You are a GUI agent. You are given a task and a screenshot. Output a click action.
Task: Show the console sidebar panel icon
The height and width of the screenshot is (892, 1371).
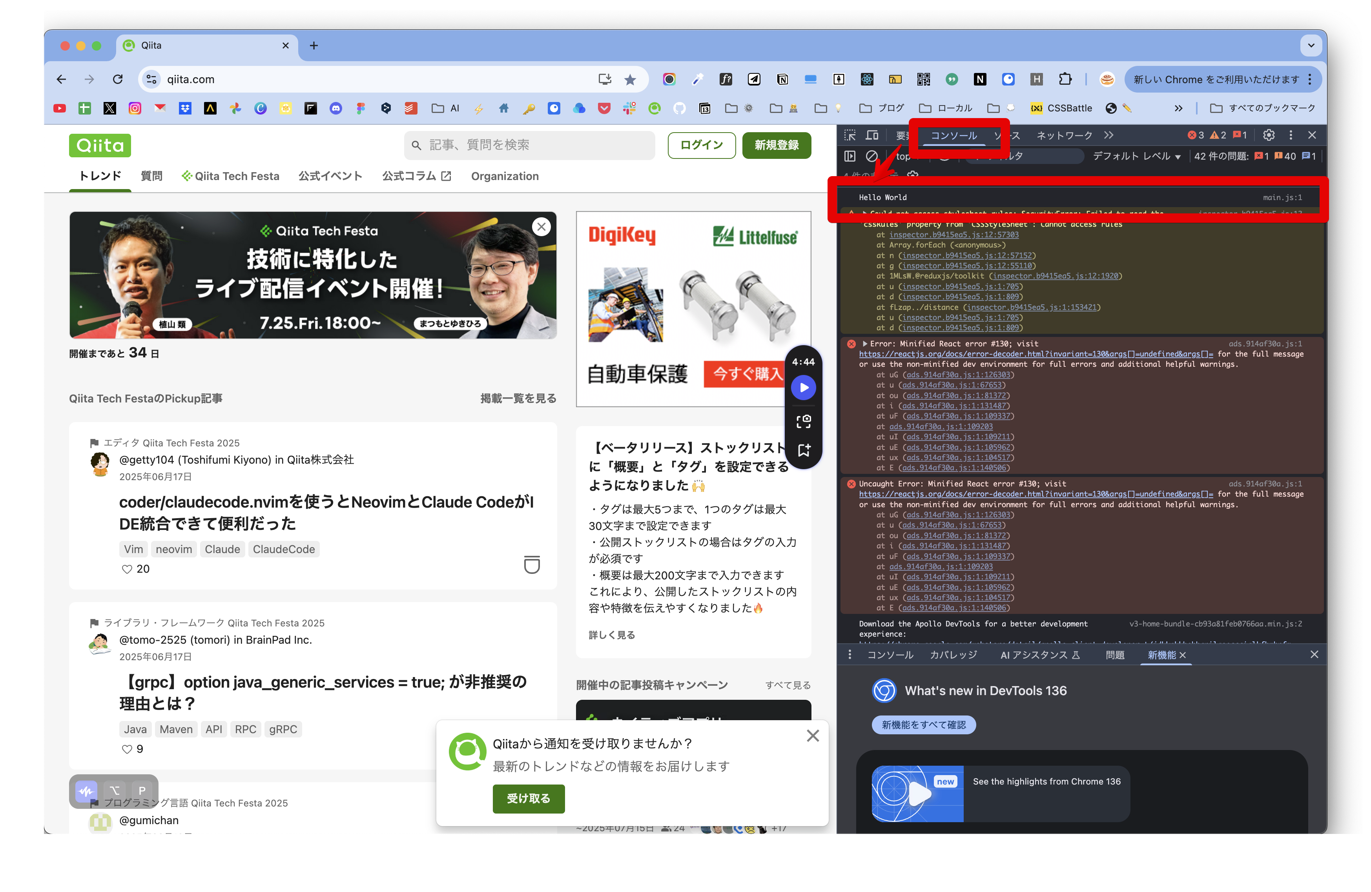tap(850, 156)
